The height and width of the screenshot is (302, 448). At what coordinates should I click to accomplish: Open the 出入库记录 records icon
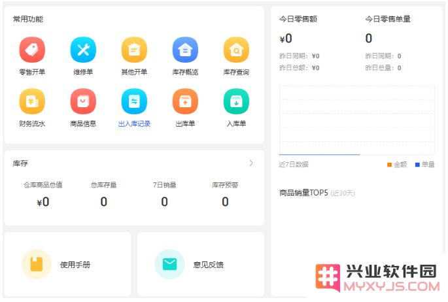pyautogui.click(x=134, y=101)
